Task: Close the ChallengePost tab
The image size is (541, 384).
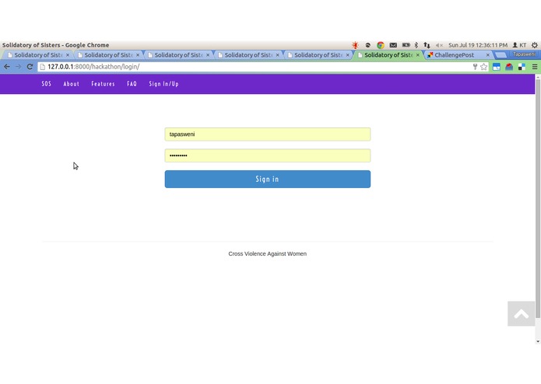Action: (487, 55)
